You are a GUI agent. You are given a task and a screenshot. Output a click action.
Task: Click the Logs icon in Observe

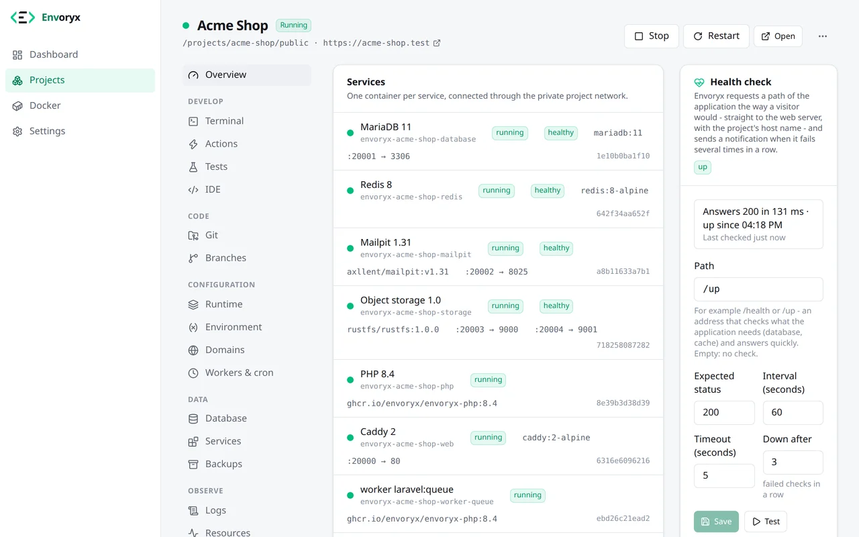coord(193,511)
